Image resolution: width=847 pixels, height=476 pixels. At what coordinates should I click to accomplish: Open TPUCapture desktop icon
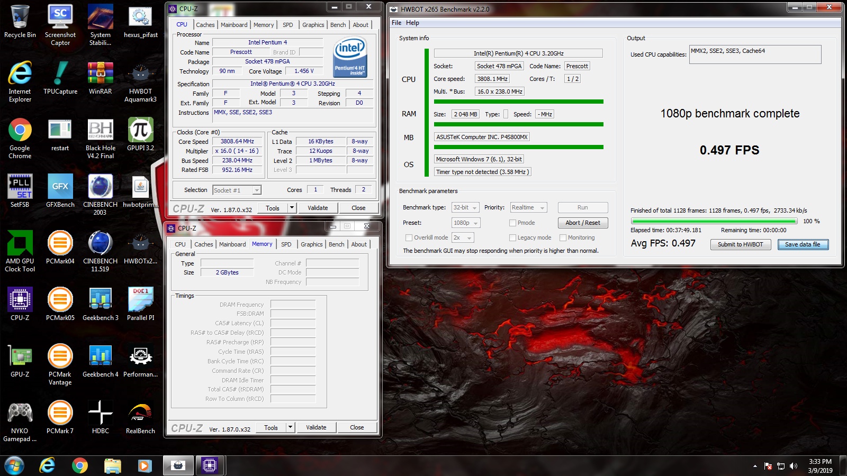(x=60, y=78)
